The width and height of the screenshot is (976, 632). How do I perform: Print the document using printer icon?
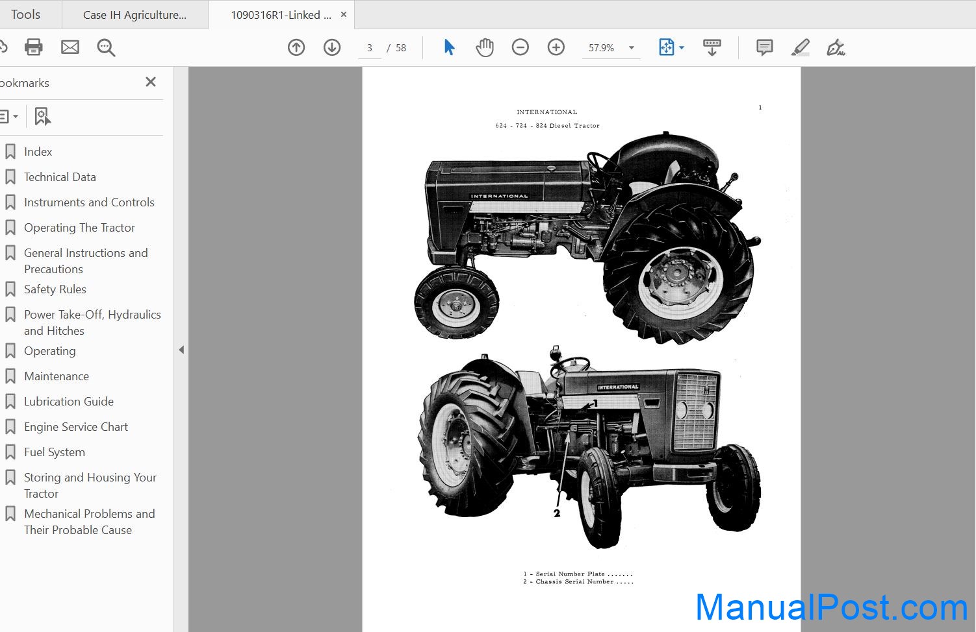(33, 47)
